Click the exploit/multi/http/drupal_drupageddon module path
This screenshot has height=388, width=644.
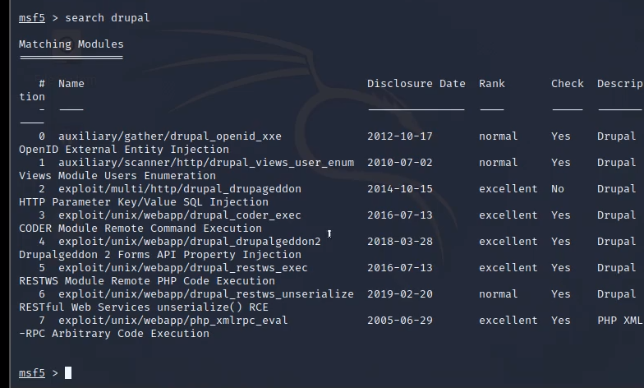[x=180, y=189]
